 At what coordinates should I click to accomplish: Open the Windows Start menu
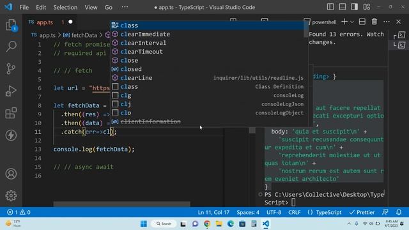143,224
